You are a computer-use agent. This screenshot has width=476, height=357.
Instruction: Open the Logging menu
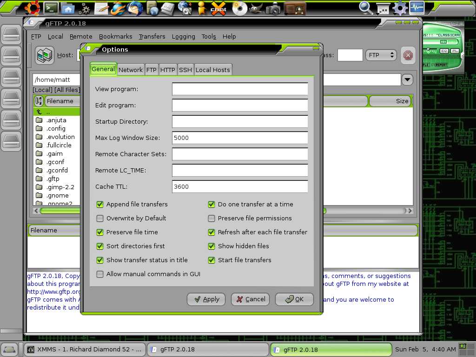coord(183,36)
